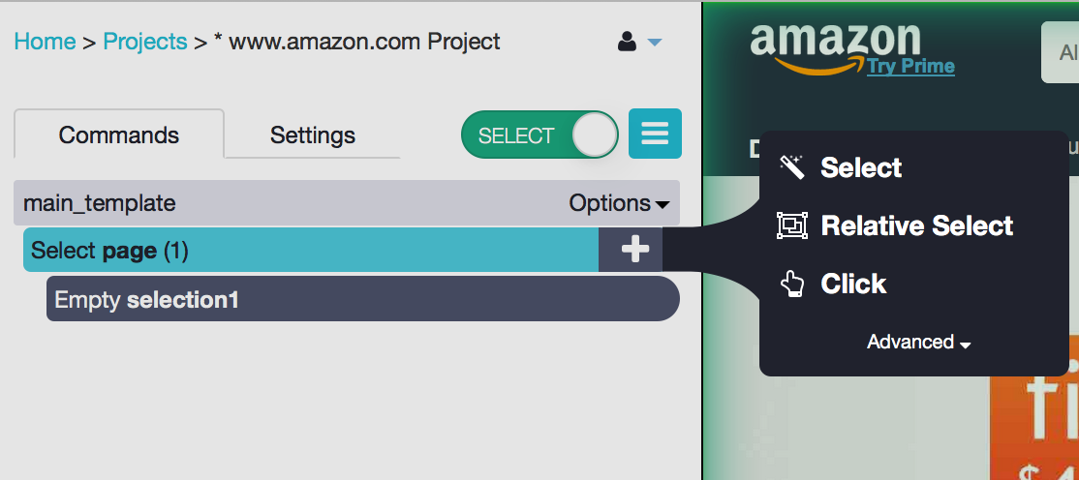Viewport: 1079px width, 480px height.
Task: Choose Relative Select text in popup menu
Action: 916,225
